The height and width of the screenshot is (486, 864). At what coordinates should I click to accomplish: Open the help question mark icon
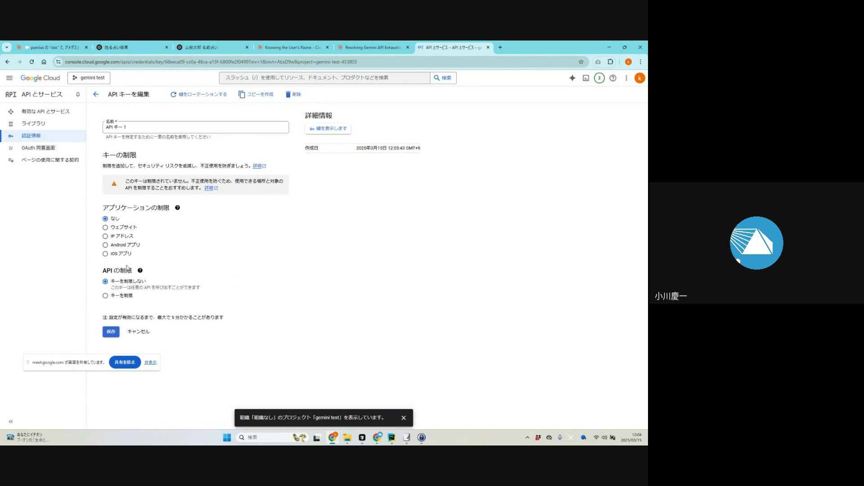click(612, 78)
